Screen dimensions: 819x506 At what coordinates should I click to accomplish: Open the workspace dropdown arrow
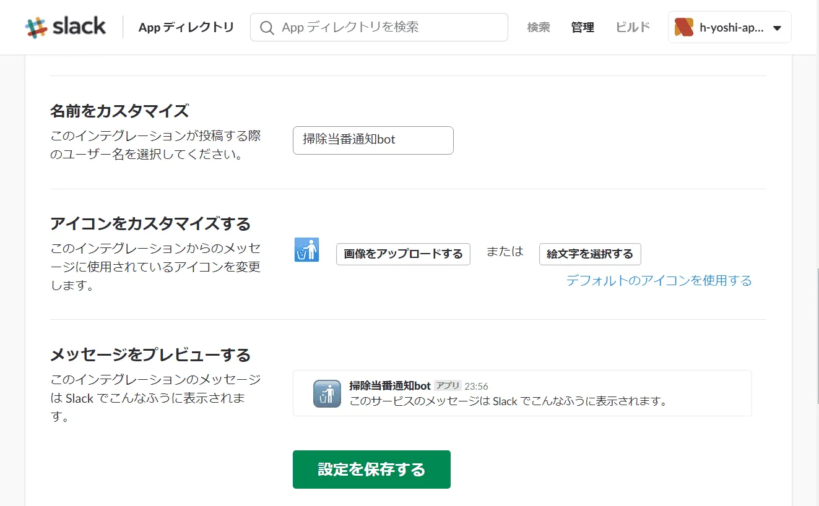(x=776, y=27)
